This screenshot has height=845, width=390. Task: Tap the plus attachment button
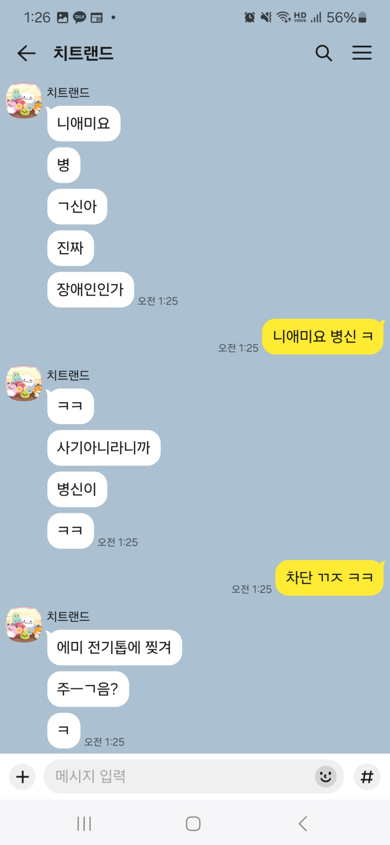pos(22,777)
